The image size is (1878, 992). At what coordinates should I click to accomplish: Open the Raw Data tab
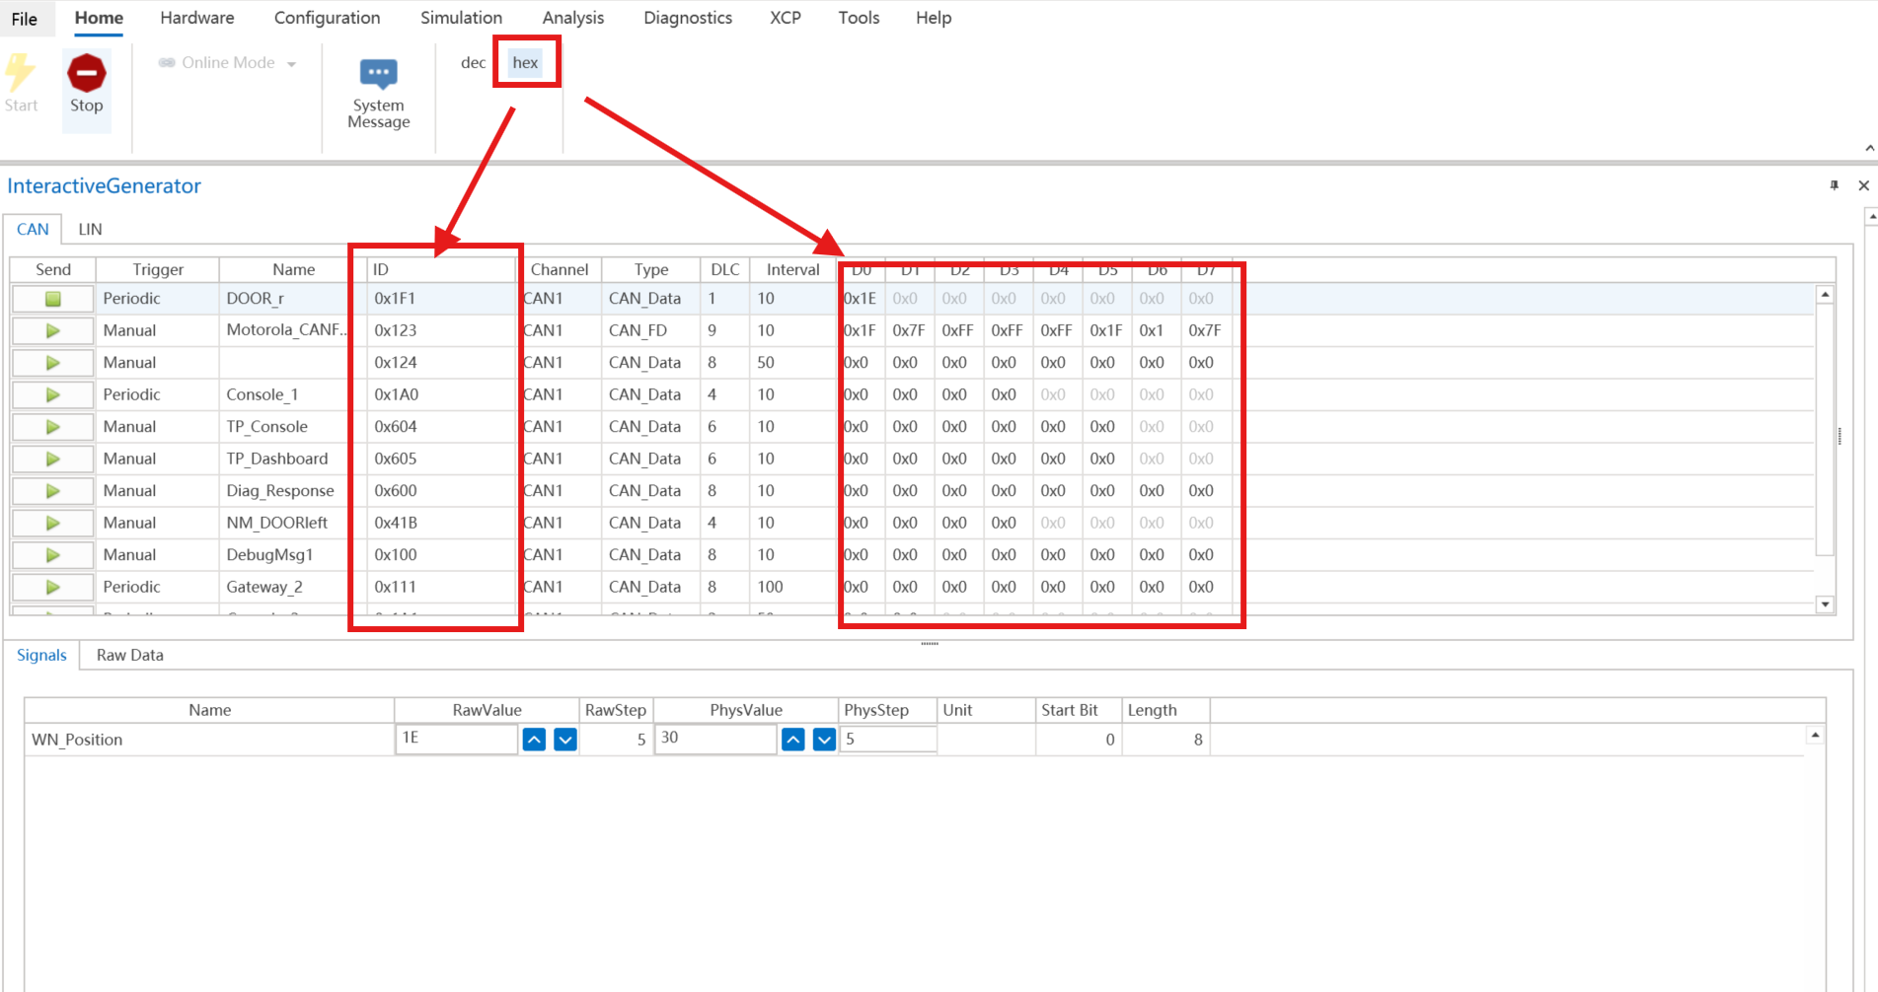coord(129,655)
